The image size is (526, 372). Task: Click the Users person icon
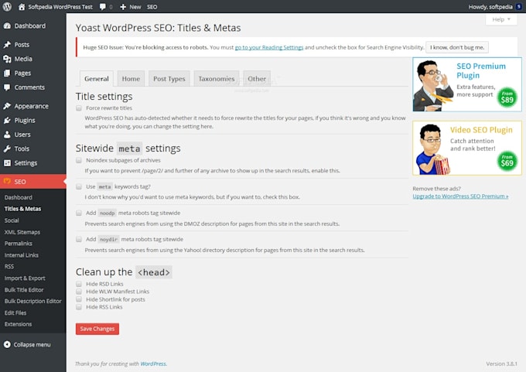[x=7, y=135]
